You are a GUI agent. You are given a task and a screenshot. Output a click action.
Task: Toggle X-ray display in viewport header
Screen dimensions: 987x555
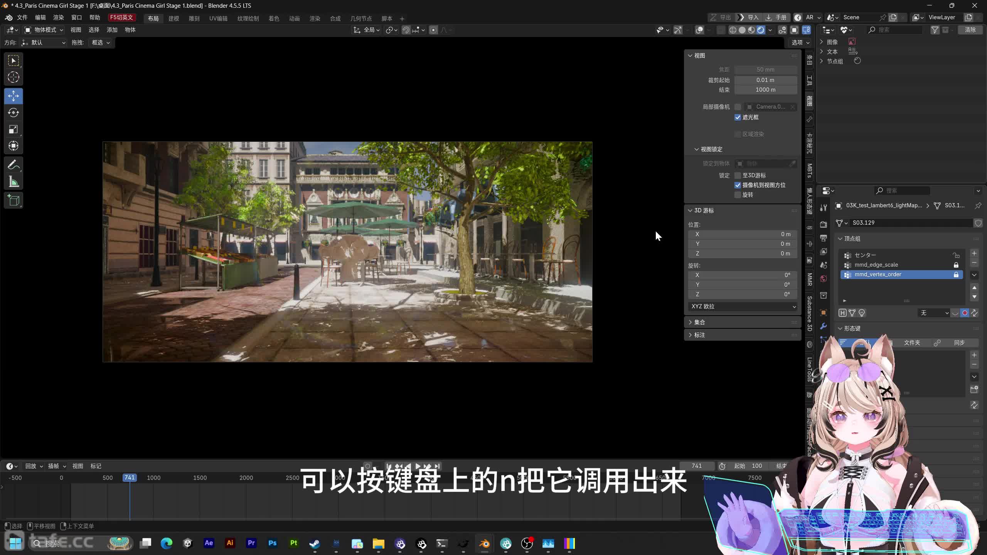tap(721, 30)
